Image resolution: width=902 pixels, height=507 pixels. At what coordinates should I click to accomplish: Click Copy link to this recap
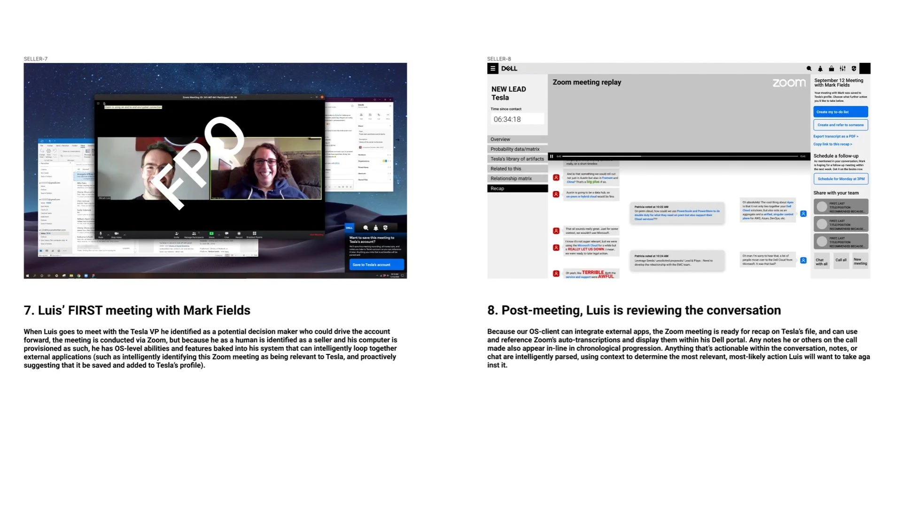(832, 145)
